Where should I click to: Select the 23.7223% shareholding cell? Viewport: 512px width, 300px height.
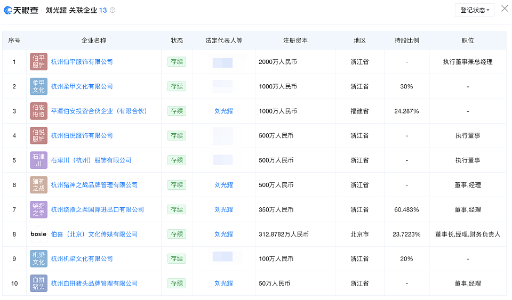406,234
